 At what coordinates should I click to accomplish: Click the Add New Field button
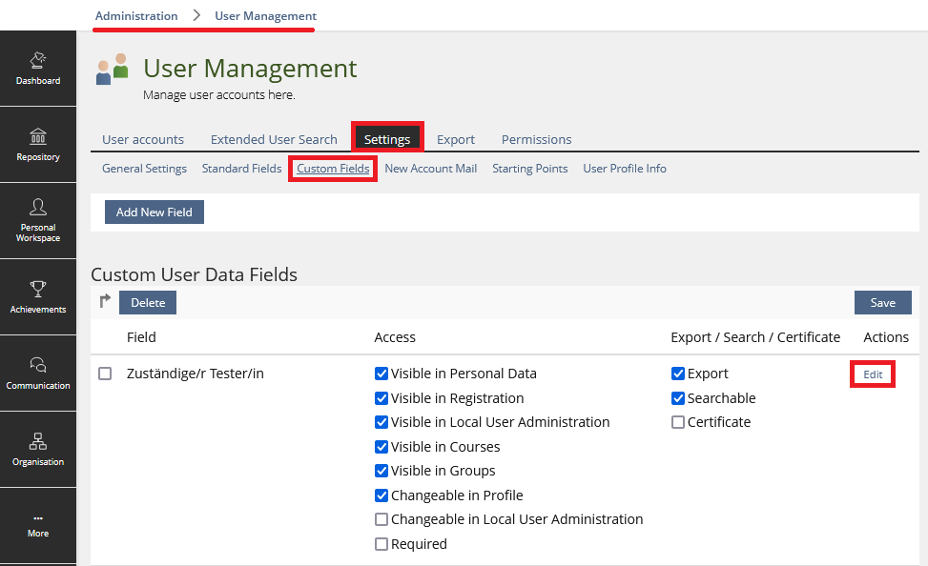coord(155,212)
